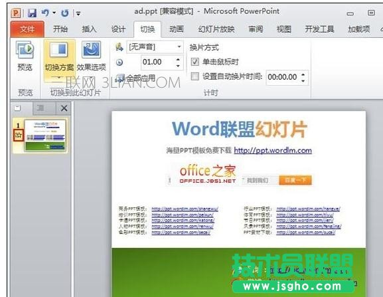Image resolution: width=383 pixels, height=297 pixels.
Task: Open the ppt.wordlm.com/shangwu/ link
Action: pos(185,209)
